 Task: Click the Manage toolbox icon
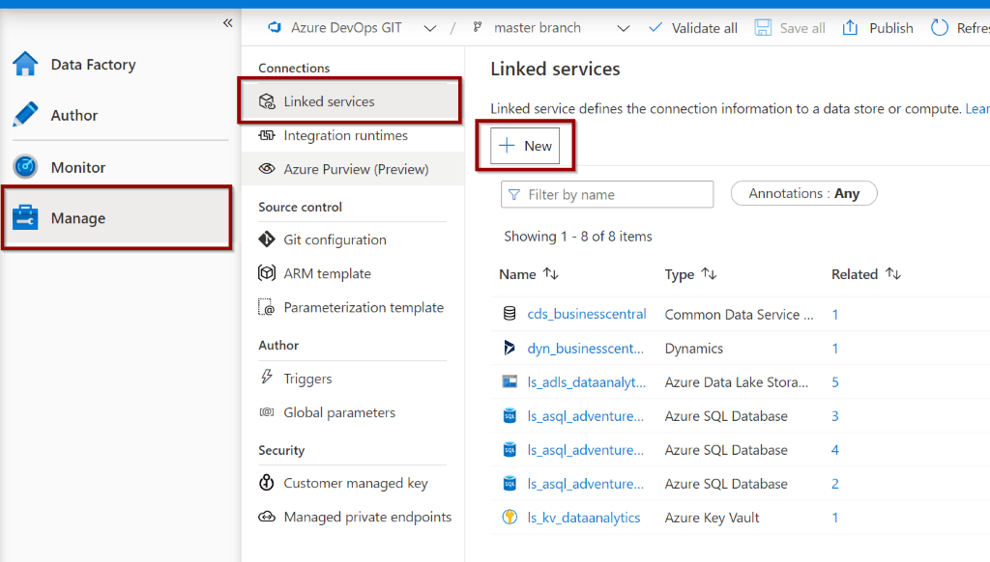point(25,217)
